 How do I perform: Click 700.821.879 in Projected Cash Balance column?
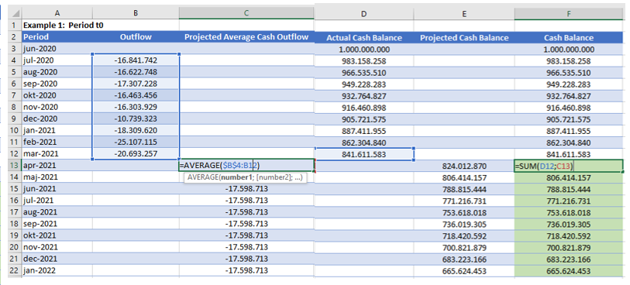(463, 247)
